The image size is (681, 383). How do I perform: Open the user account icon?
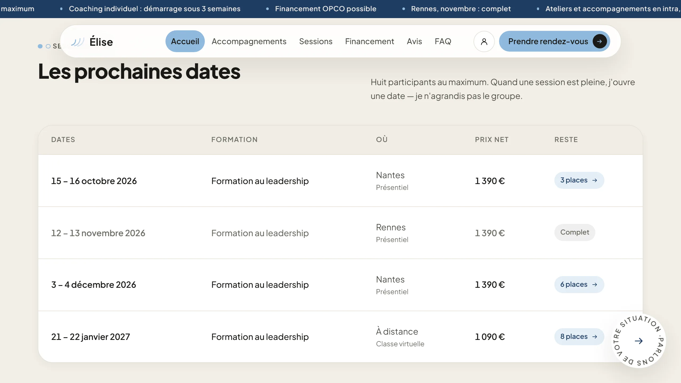(484, 41)
